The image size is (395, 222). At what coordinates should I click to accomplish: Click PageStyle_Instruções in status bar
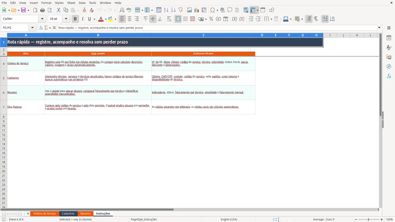pos(144,219)
